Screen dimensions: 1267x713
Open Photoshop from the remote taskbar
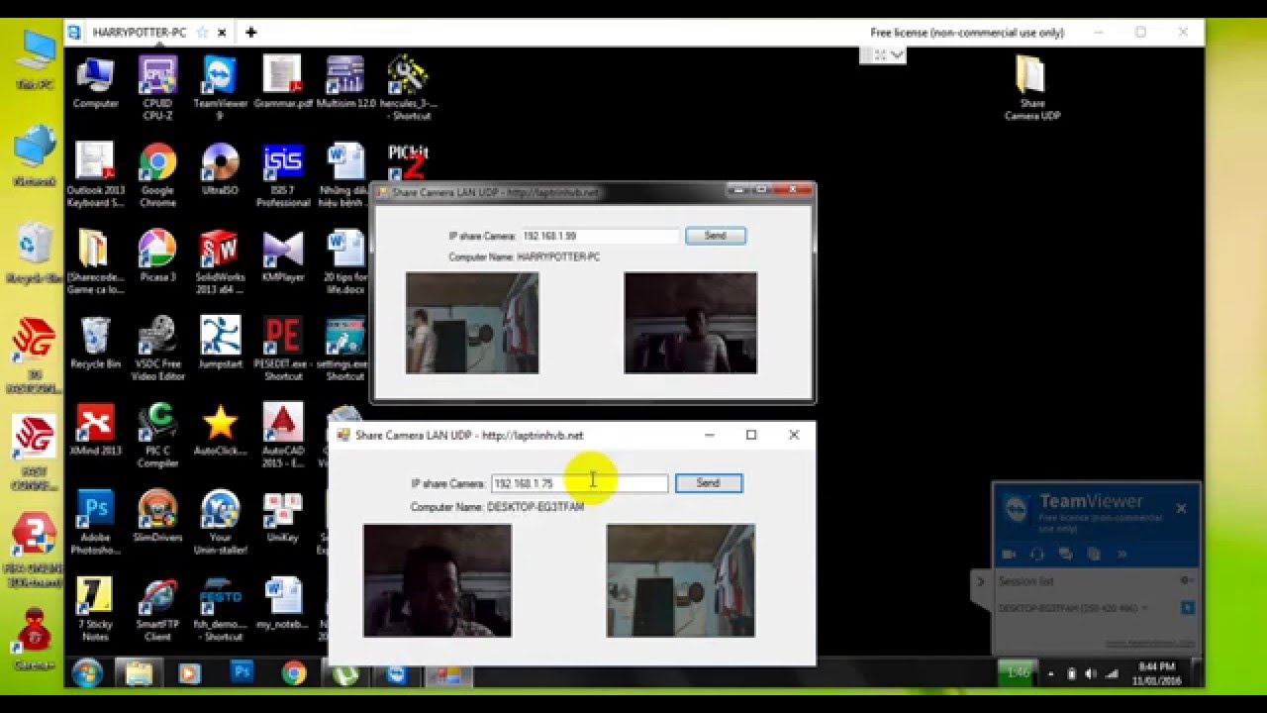pyautogui.click(x=242, y=673)
